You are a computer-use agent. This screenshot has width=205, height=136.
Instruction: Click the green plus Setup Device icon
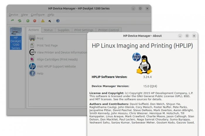coord(28,21)
